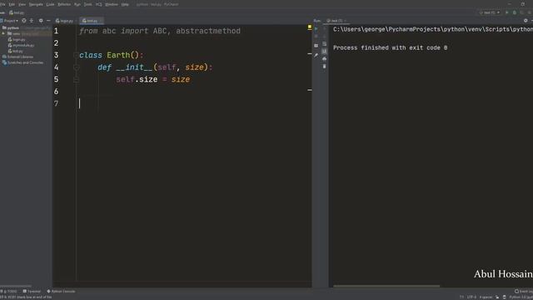The width and height of the screenshot is (533, 300).
Task: Open the TODO tool window tab
Action: (x=9, y=292)
